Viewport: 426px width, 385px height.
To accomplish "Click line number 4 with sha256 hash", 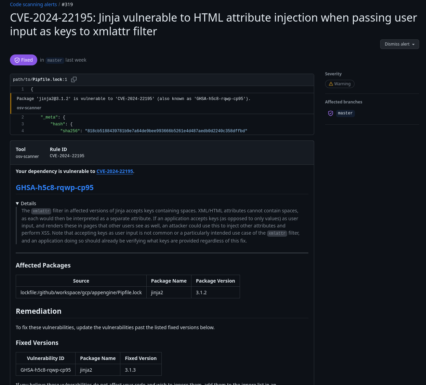I will coord(23,131).
